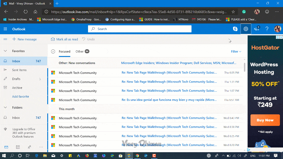Image resolution: width=283 pixels, height=159 pixels.
Task: Close the HostGator ad with X
Action: (281, 37)
